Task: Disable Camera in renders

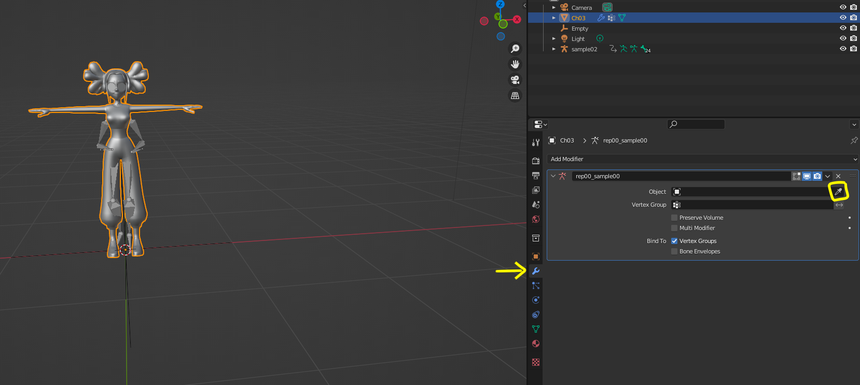Action: pos(853,7)
